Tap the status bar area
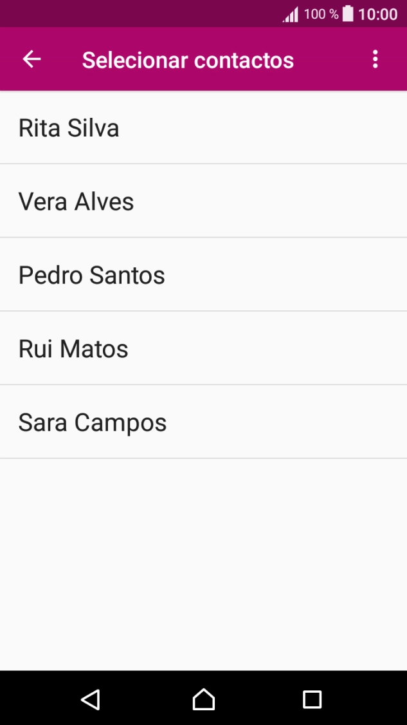 click(x=203, y=13)
